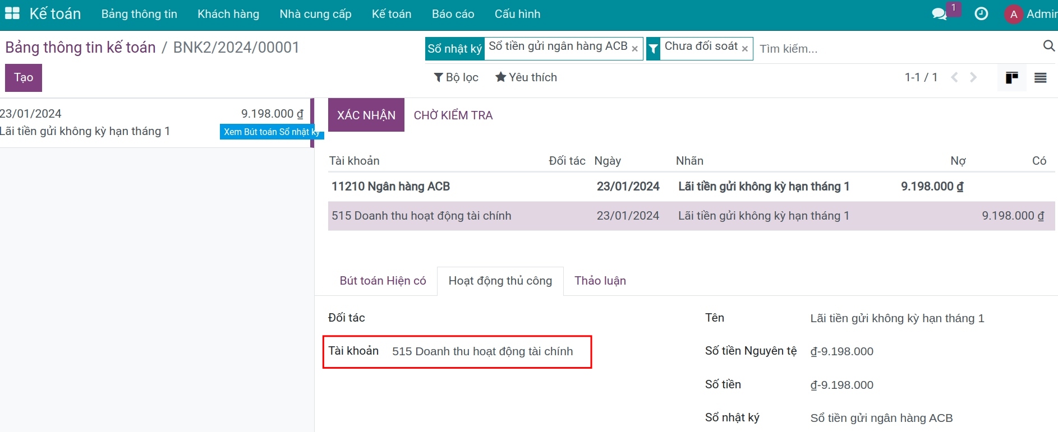Switch to Bút toán Hiện có tab
Image resolution: width=1058 pixels, height=432 pixels.
pos(383,281)
